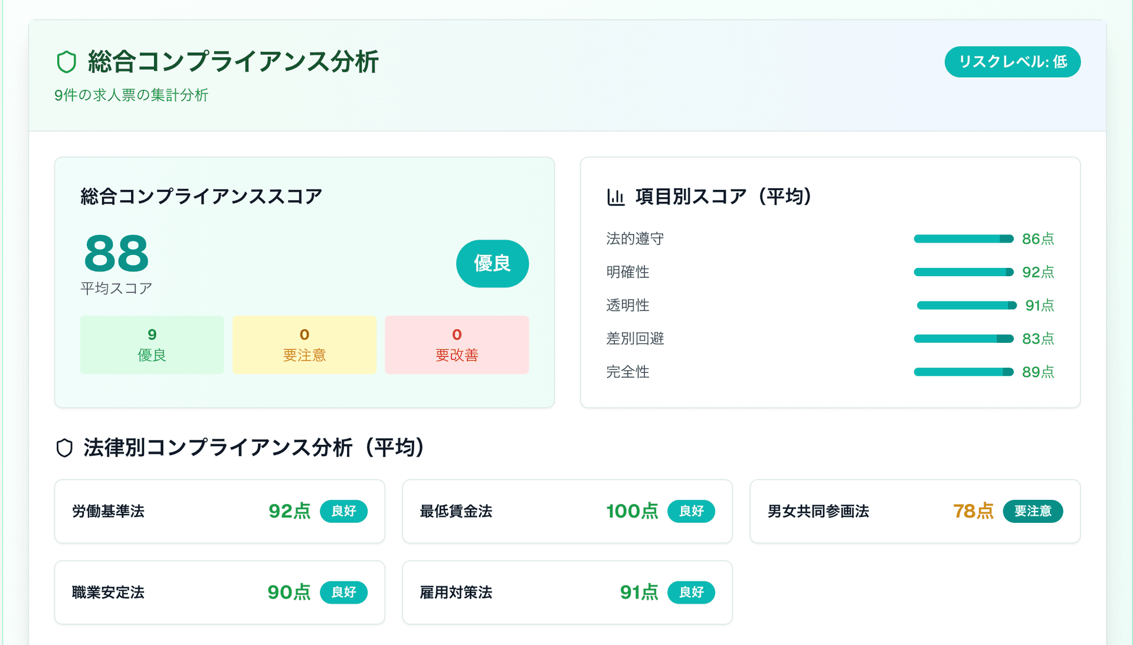Open the リスクレベル: 低 badge at top right

coord(1013,61)
